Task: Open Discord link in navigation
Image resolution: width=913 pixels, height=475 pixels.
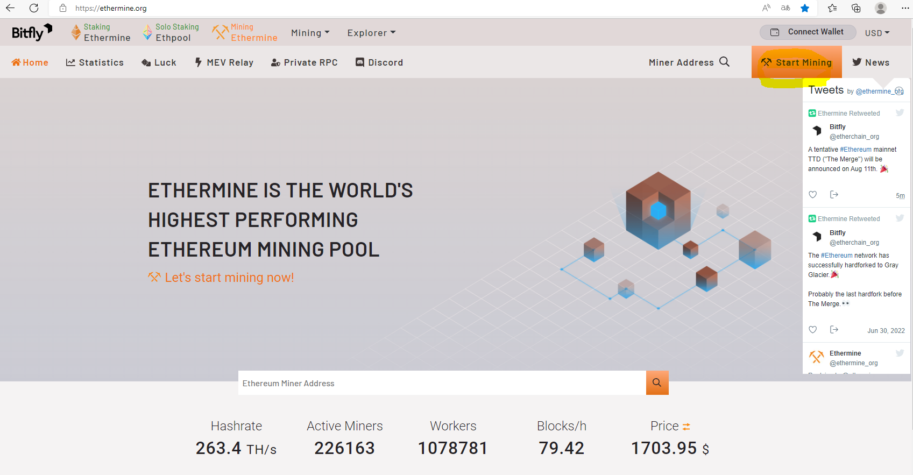Action: (x=379, y=62)
